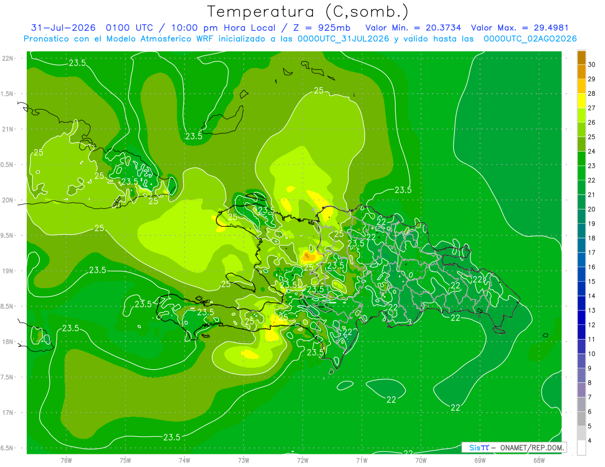Click the "69W" longitude axis label

pos(480,460)
